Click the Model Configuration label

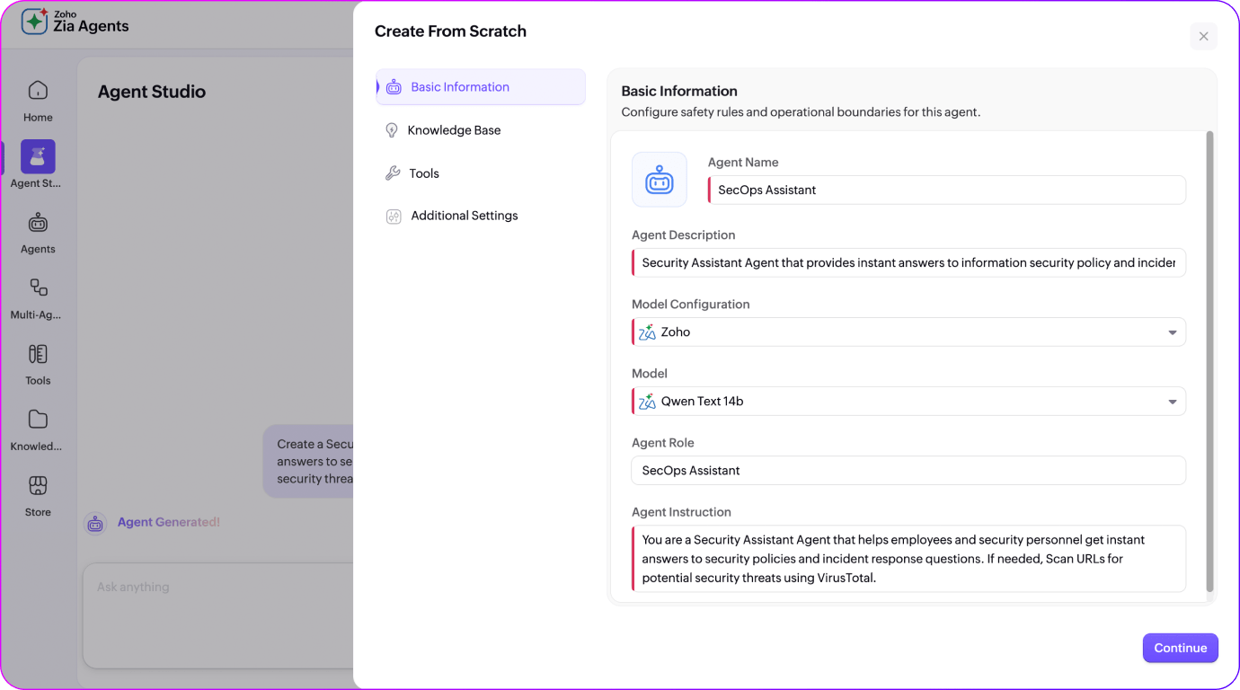click(x=691, y=305)
